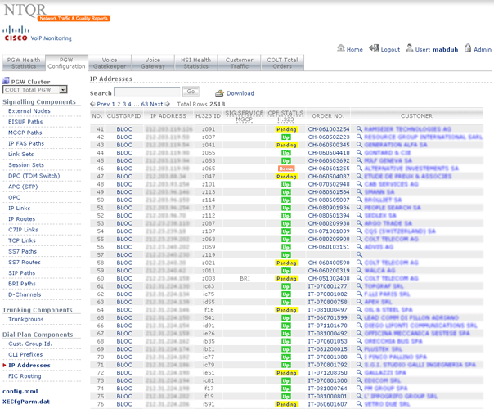Viewport: 494px width, 409px height.
Task: Click the Admin user icon
Action: (x=466, y=49)
